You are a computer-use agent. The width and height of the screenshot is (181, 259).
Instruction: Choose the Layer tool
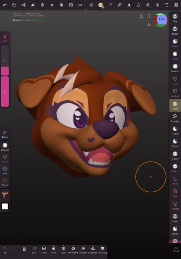point(175,218)
